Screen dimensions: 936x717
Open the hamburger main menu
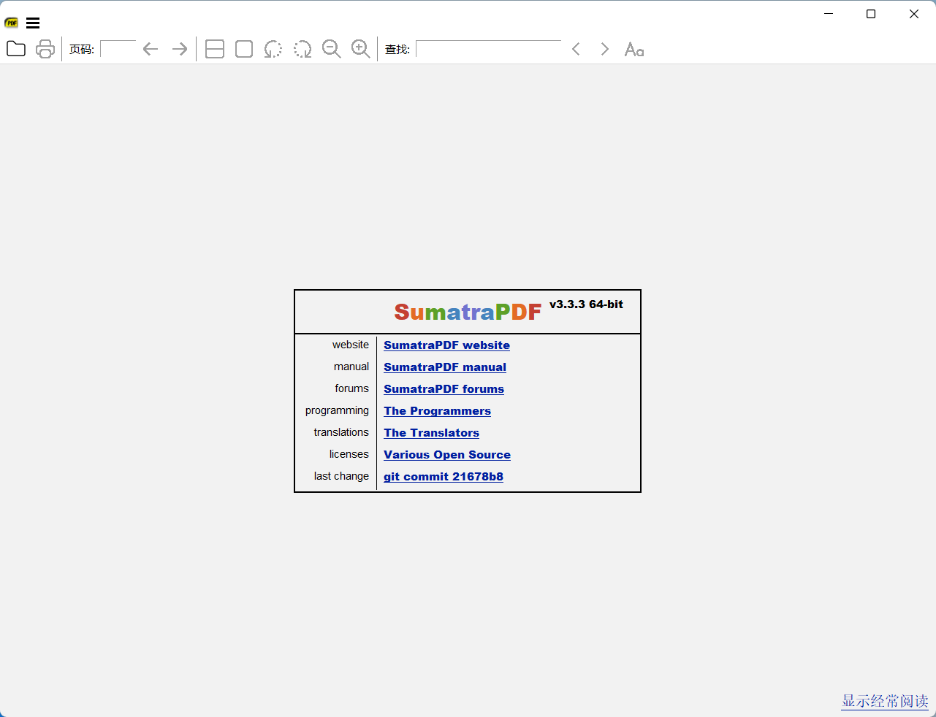click(33, 23)
